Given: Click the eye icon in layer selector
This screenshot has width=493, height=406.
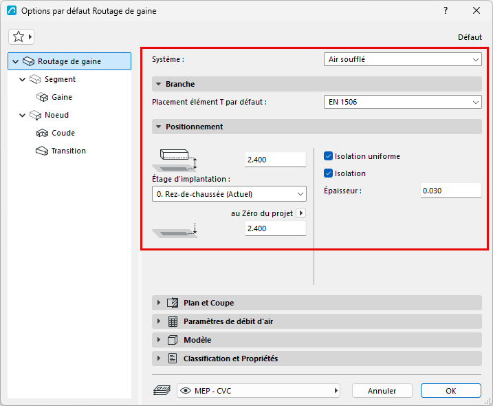Looking at the screenshot, I should (x=186, y=391).
